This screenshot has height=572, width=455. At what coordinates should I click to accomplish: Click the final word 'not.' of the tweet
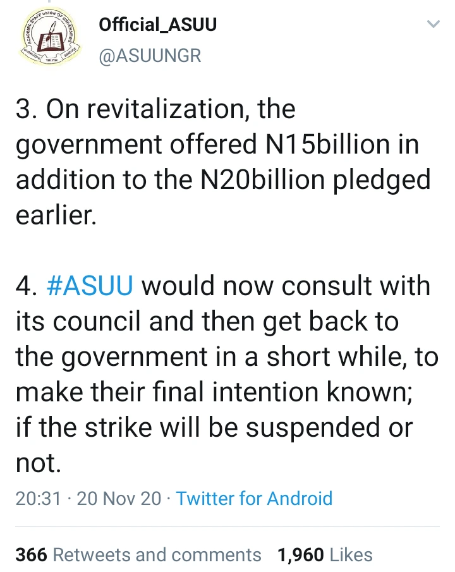[x=39, y=463]
